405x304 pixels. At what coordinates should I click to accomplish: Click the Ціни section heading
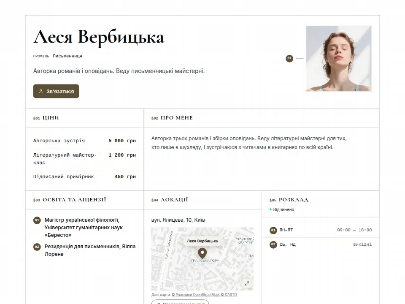click(x=51, y=118)
